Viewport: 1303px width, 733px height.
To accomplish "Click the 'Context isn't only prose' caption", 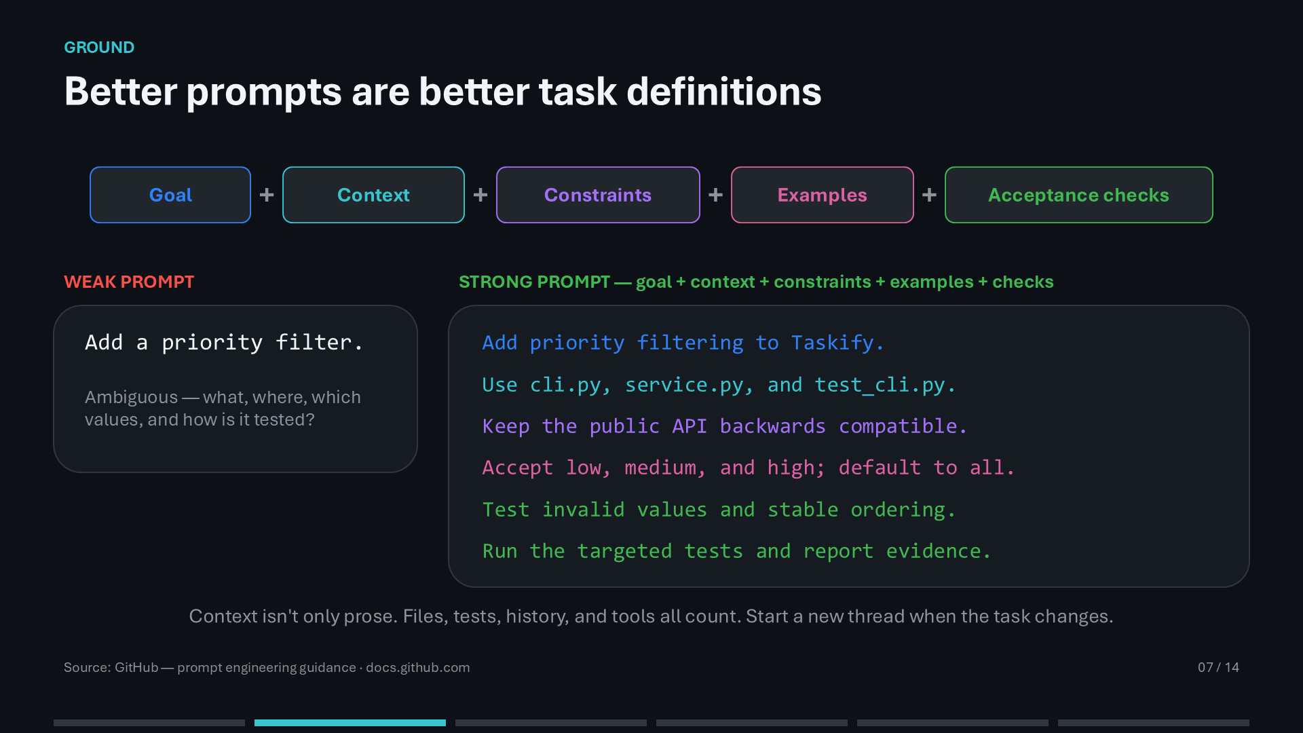I will coord(651,616).
